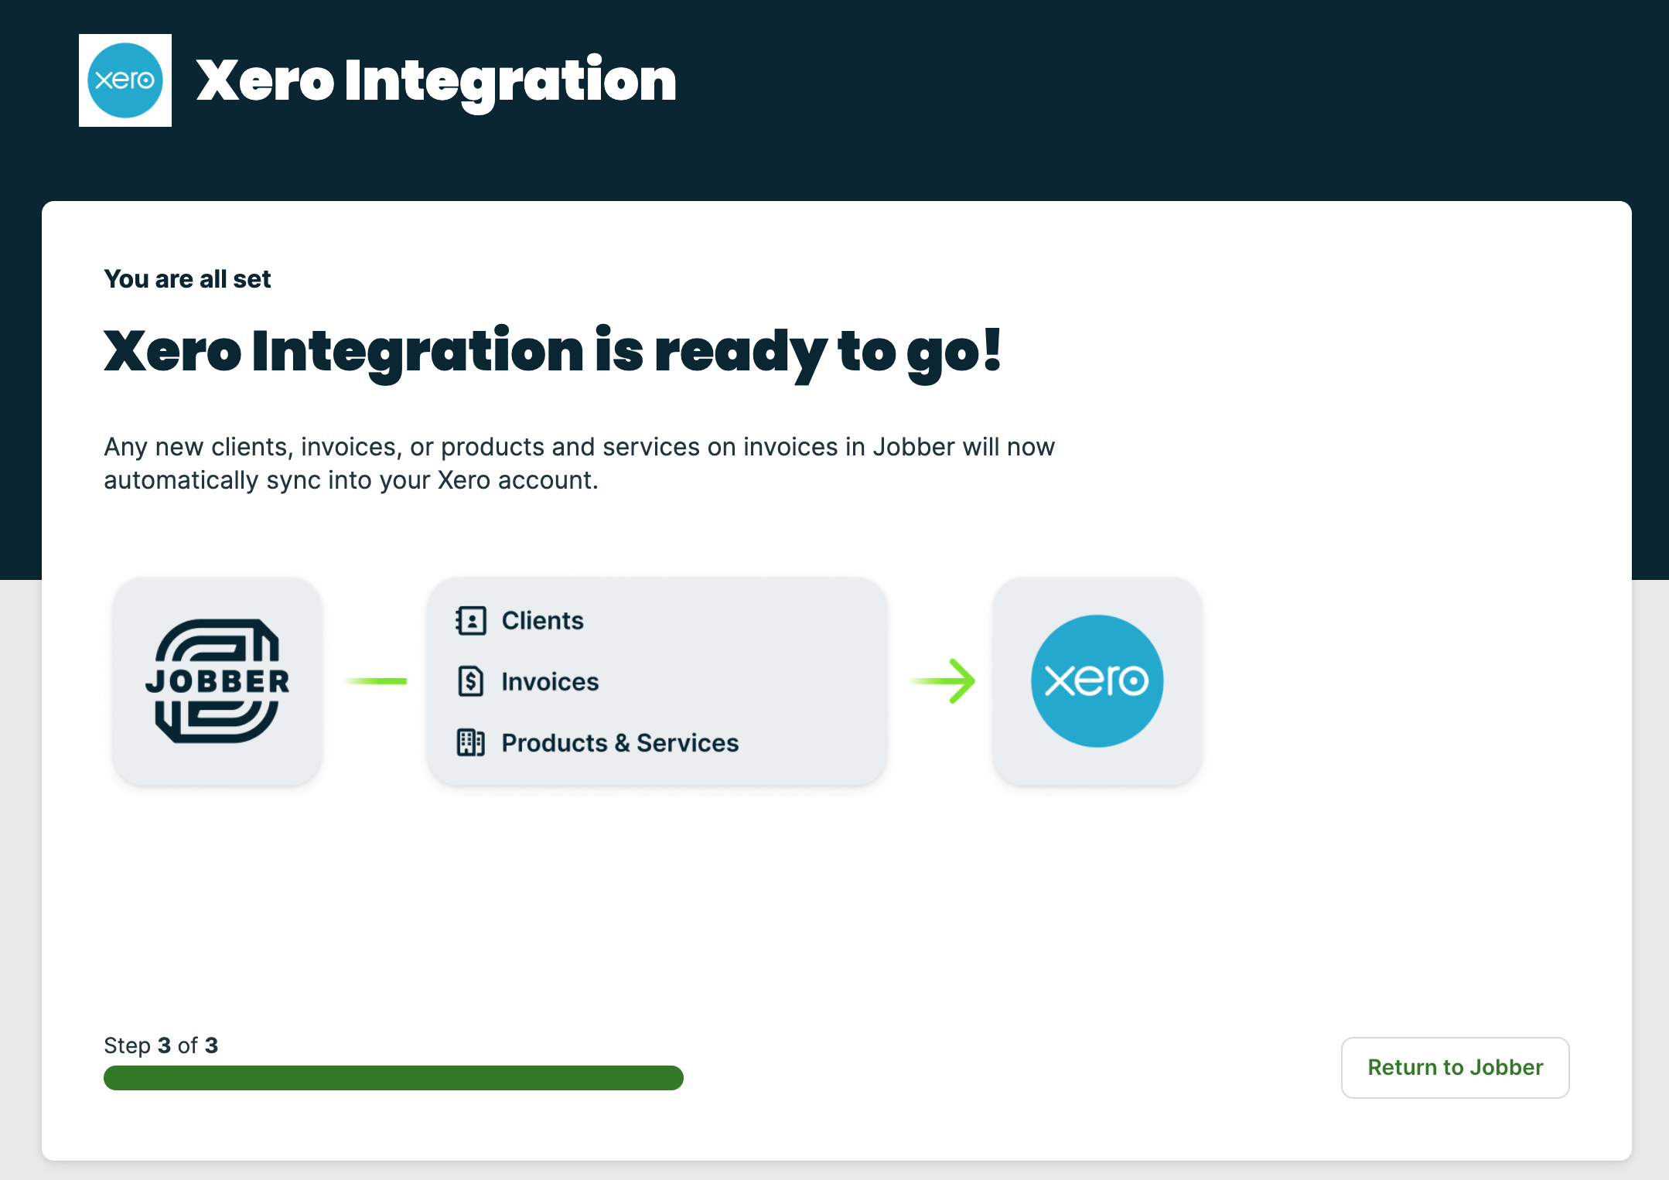Click the green connector line after Jobber
Screen dimensions: 1669x1180
376,680
